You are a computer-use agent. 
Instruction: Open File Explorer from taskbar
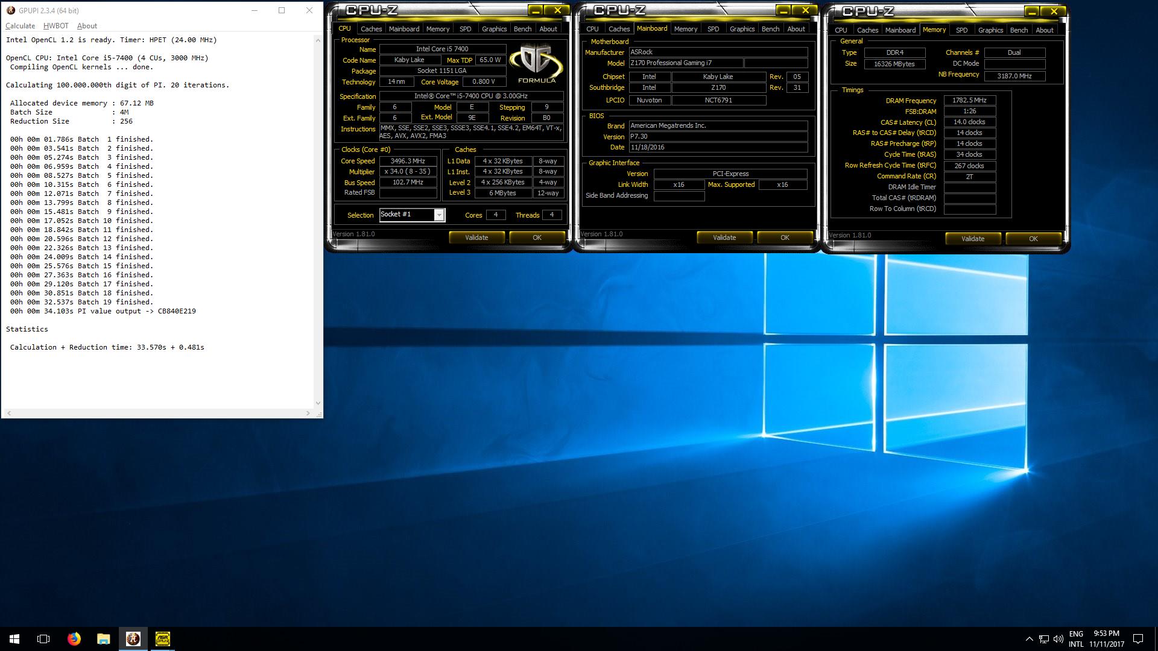pos(103,639)
